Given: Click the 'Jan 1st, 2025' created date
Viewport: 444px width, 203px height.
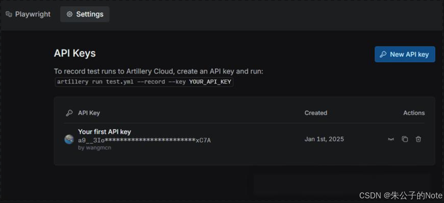Looking at the screenshot, I should pos(324,139).
